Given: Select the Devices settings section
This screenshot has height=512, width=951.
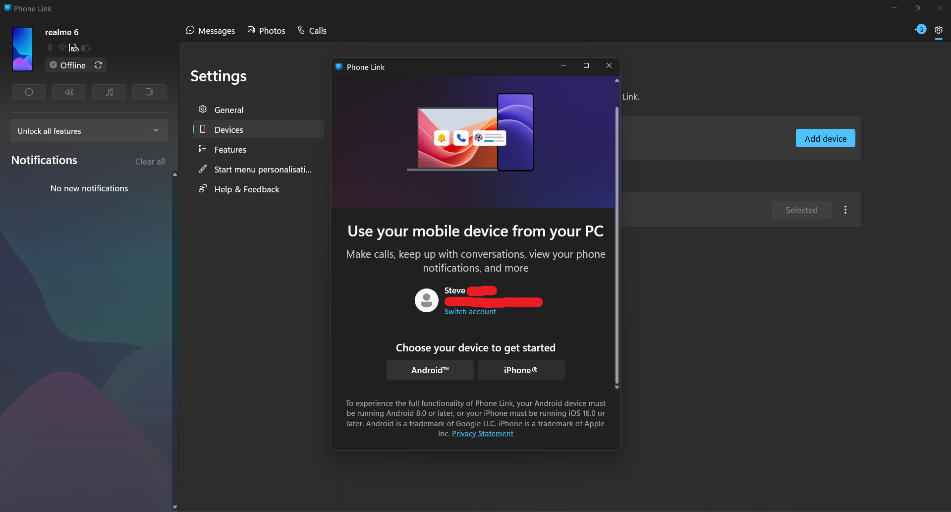Looking at the screenshot, I should pyautogui.click(x=258, y=129).
